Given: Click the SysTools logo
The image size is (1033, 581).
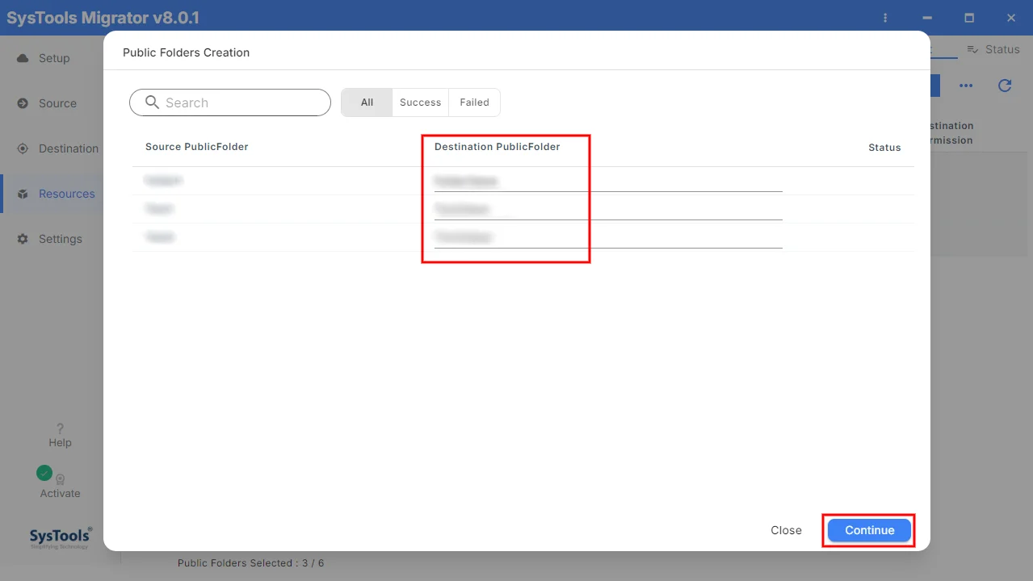Looking at the screenshot, I should click(61, 537).
